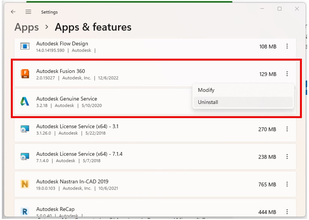309x220 pixels.
Task: Click the Settings window title
Action: click(x=49, y=12)
